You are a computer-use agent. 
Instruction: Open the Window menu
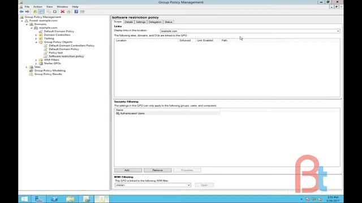pos(62,7)
